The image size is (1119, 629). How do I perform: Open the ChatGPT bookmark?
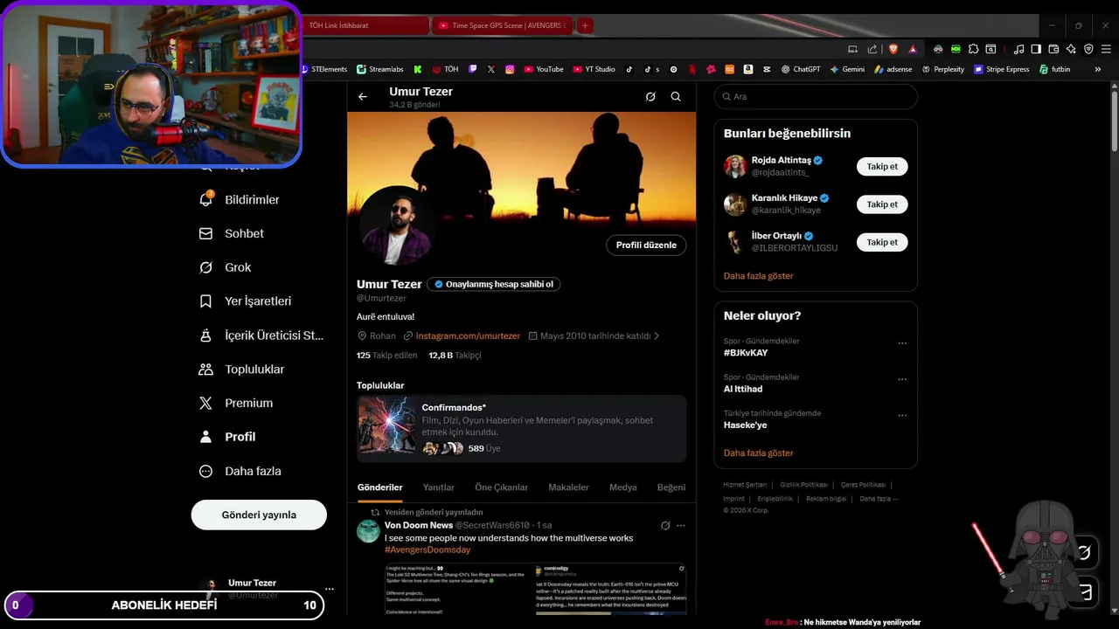(801, 69)
